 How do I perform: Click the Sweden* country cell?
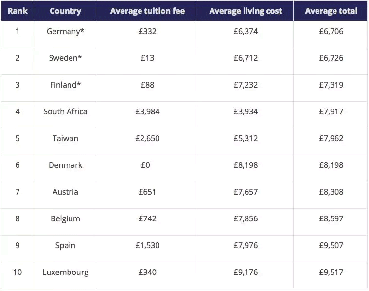[65, 58]
